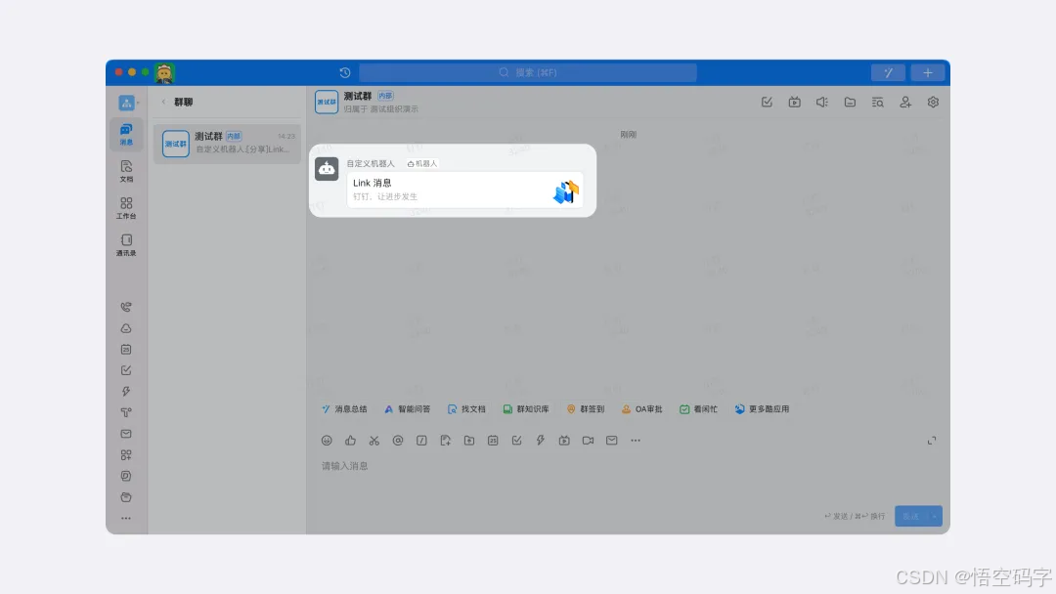The image size is (1056, 594).
Task: Click the mail icon in input toolbar
Action: (611, 441)
